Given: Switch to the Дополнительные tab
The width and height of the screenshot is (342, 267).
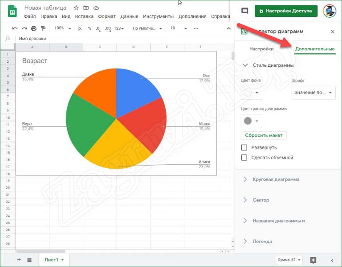Looking at the screenshot, I should click(x=315, y=49).
